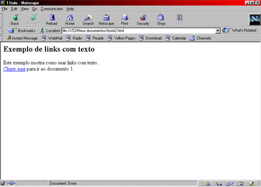Open My Netscape toolbar button
The height and width of the screenshot is (187, 261).
coord(106,20)
